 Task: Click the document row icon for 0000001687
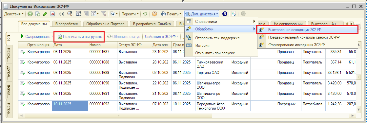(22, 52)
